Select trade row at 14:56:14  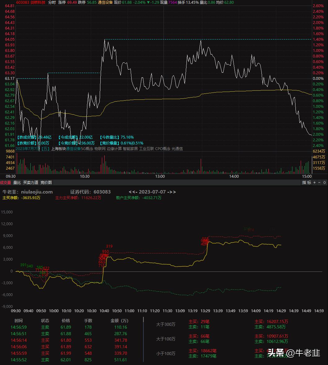(69, 340)
